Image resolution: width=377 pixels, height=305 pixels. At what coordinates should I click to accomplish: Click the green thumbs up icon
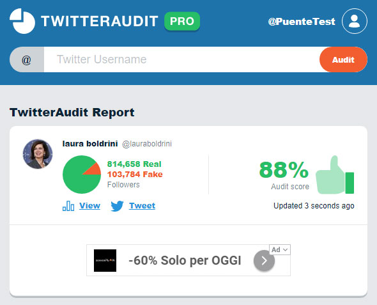pyautogui.click(x=335, y=175)
